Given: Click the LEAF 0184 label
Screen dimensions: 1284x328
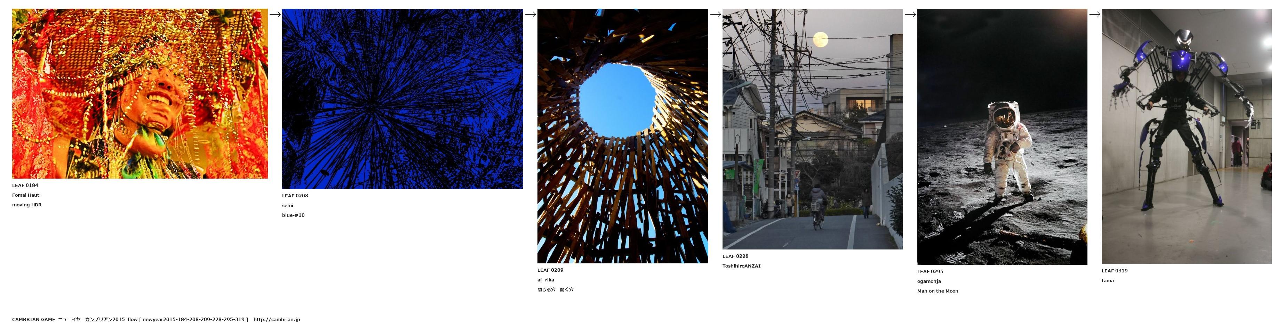Looking at the screenshot, I should [x=25, y=185].
